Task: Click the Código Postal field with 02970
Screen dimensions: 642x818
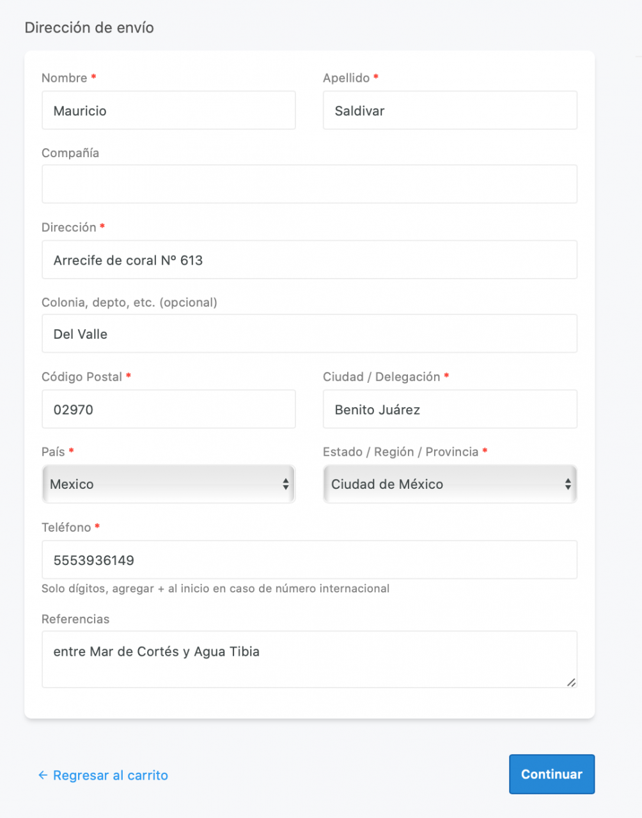Action: 168,410
